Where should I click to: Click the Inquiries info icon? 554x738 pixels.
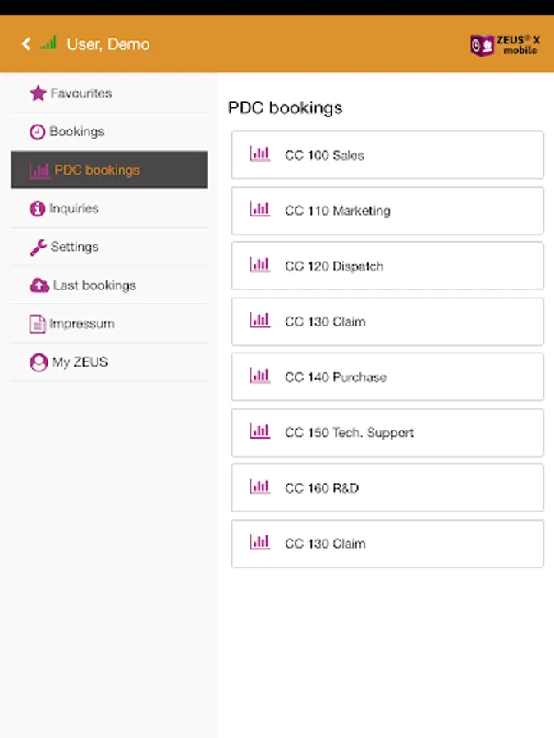pyautogui.click(x=38, y=209)
